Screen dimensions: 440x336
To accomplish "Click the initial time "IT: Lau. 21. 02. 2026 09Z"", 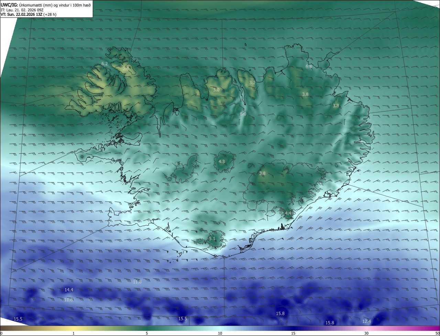I will tap(22, 10).
